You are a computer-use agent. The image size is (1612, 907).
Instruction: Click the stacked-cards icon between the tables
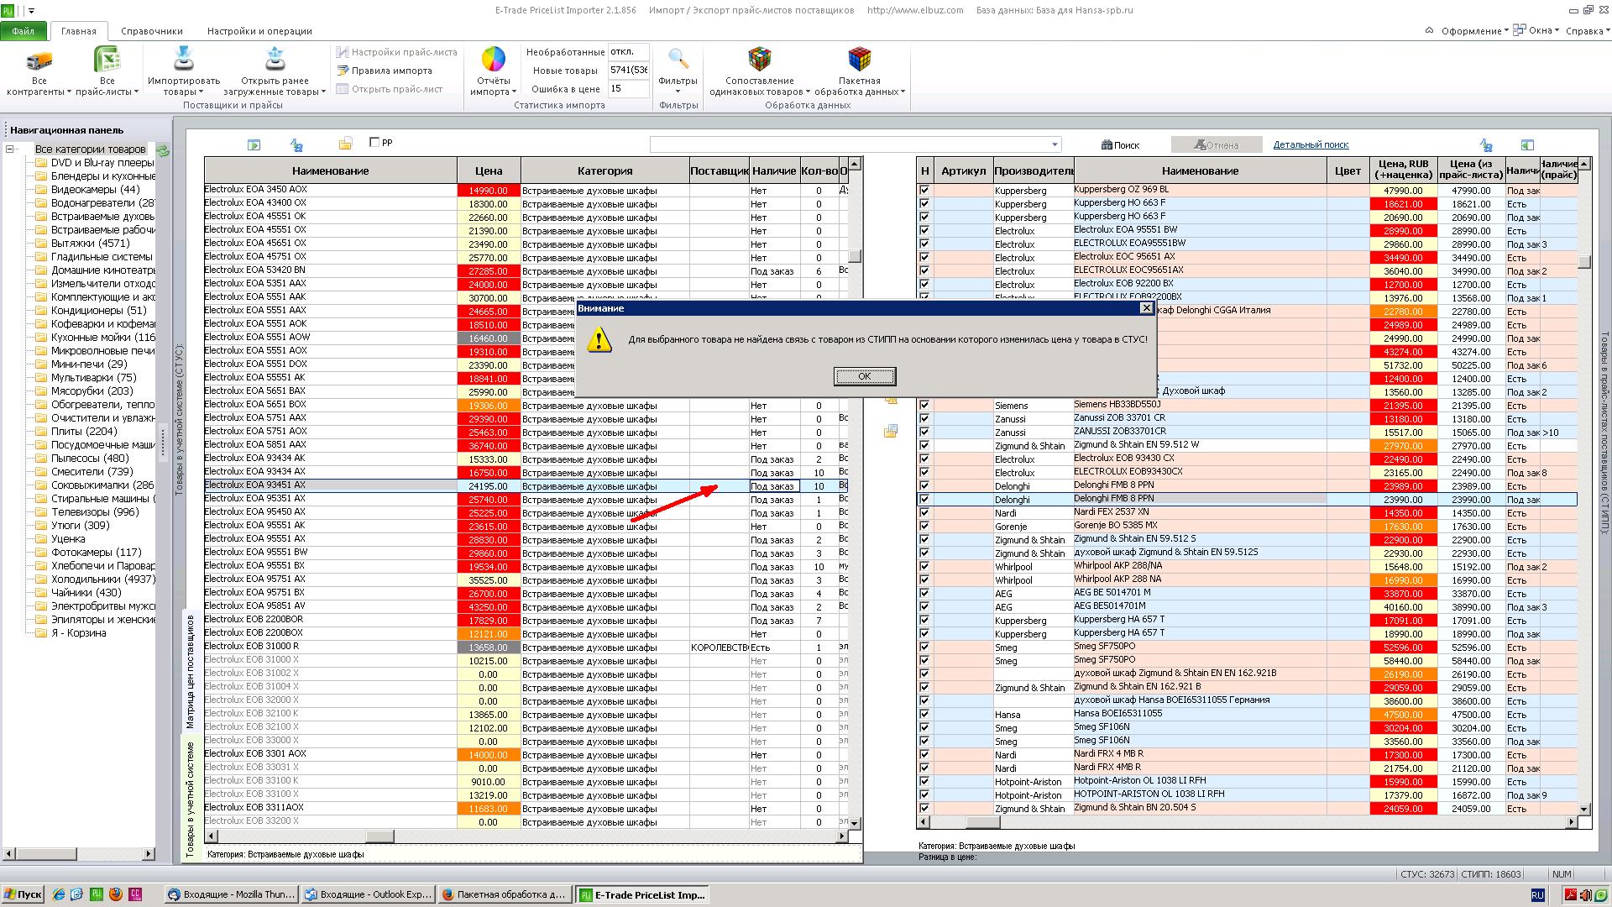tap(891, 431)
